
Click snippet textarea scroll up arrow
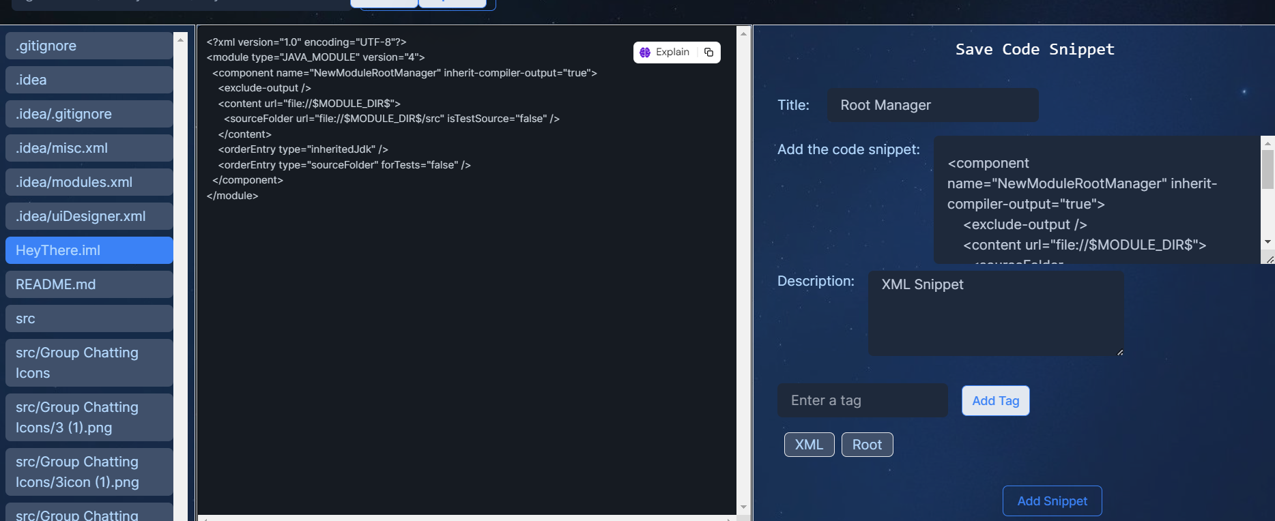point(1267,143)
